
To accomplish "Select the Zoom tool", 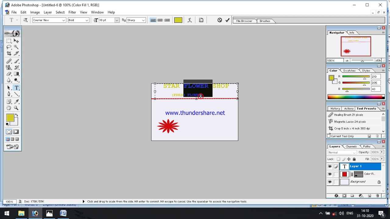I will (16, 108).
